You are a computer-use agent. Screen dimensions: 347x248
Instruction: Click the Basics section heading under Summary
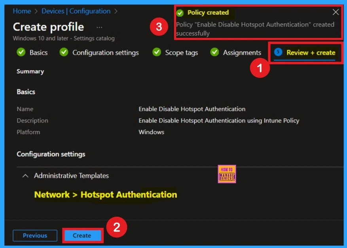point(26,92)
